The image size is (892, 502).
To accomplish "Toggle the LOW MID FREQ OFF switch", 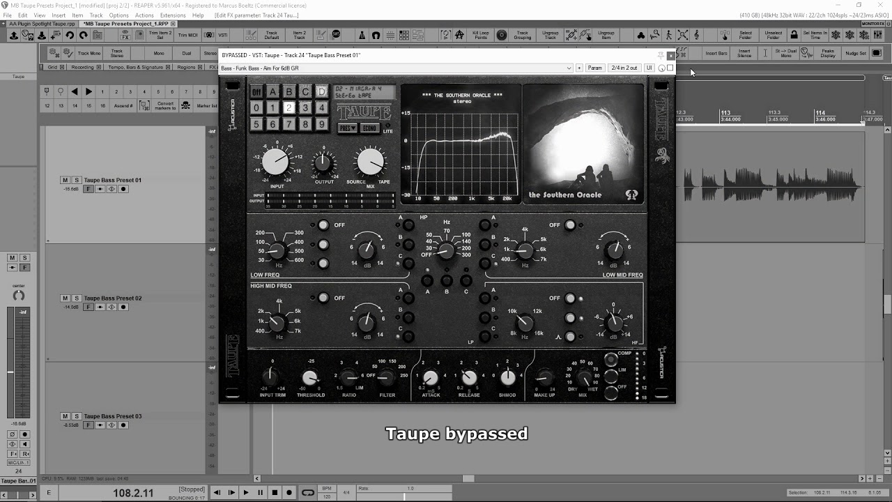I will pyautogui.click(x=570, y=225).
